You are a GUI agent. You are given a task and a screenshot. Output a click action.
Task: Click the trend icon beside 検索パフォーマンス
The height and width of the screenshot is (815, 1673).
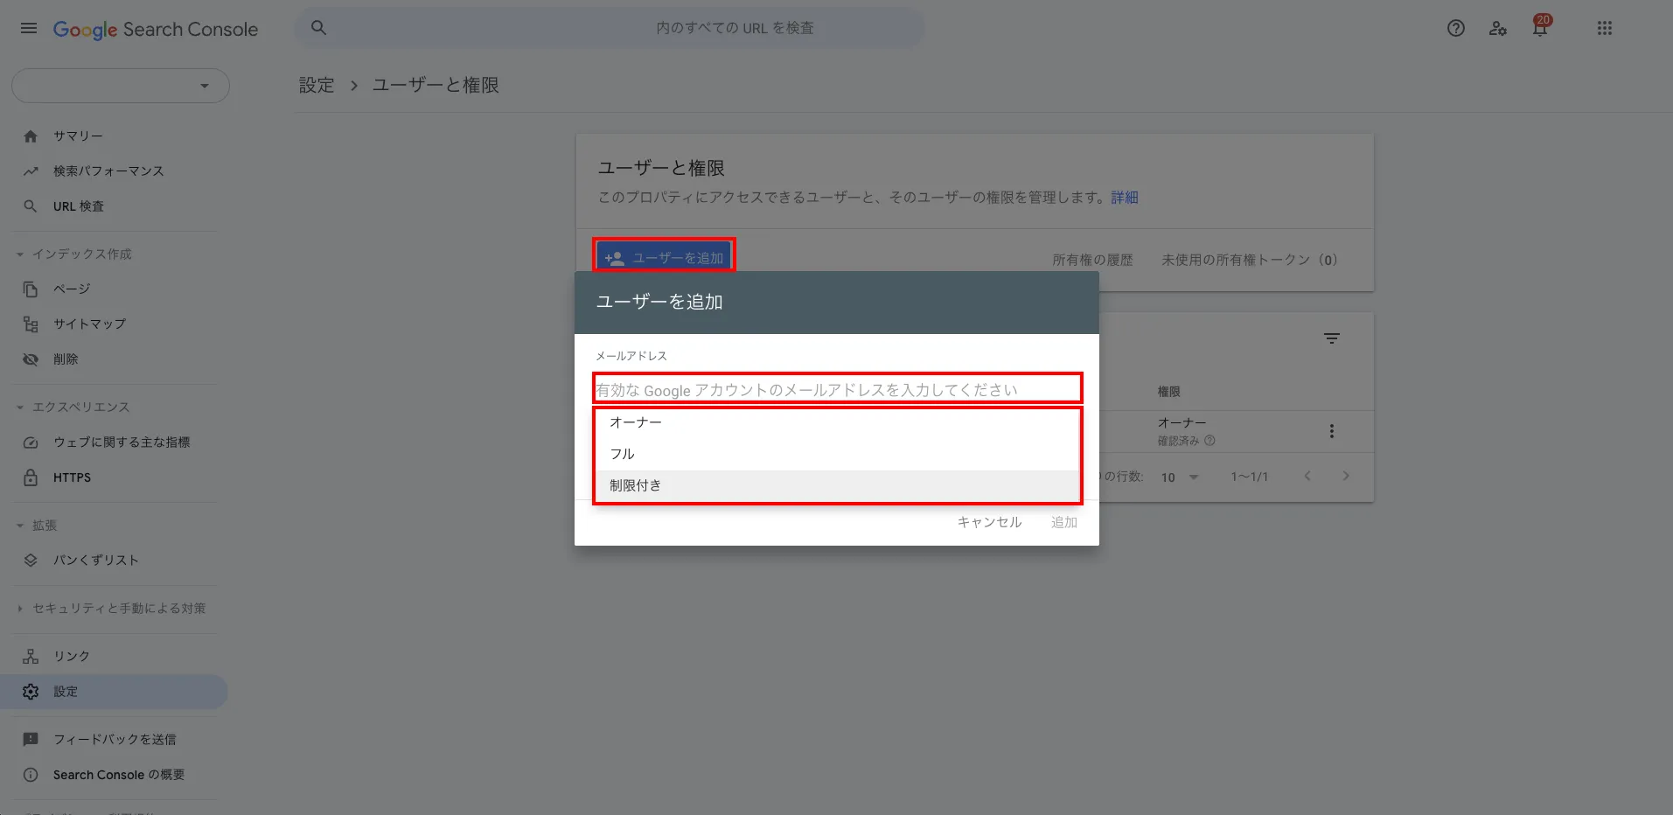(31, 171)
